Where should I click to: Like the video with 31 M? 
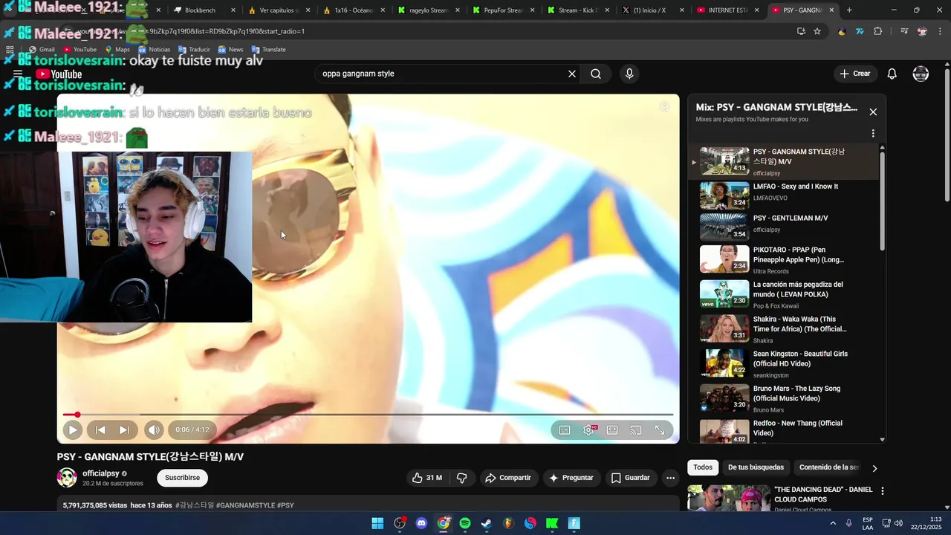427,478
